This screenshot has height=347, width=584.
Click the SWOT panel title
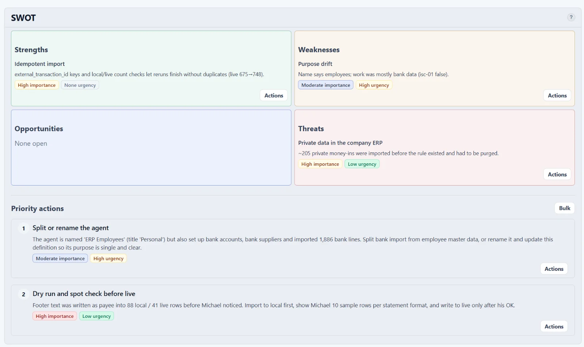(23, 18)
